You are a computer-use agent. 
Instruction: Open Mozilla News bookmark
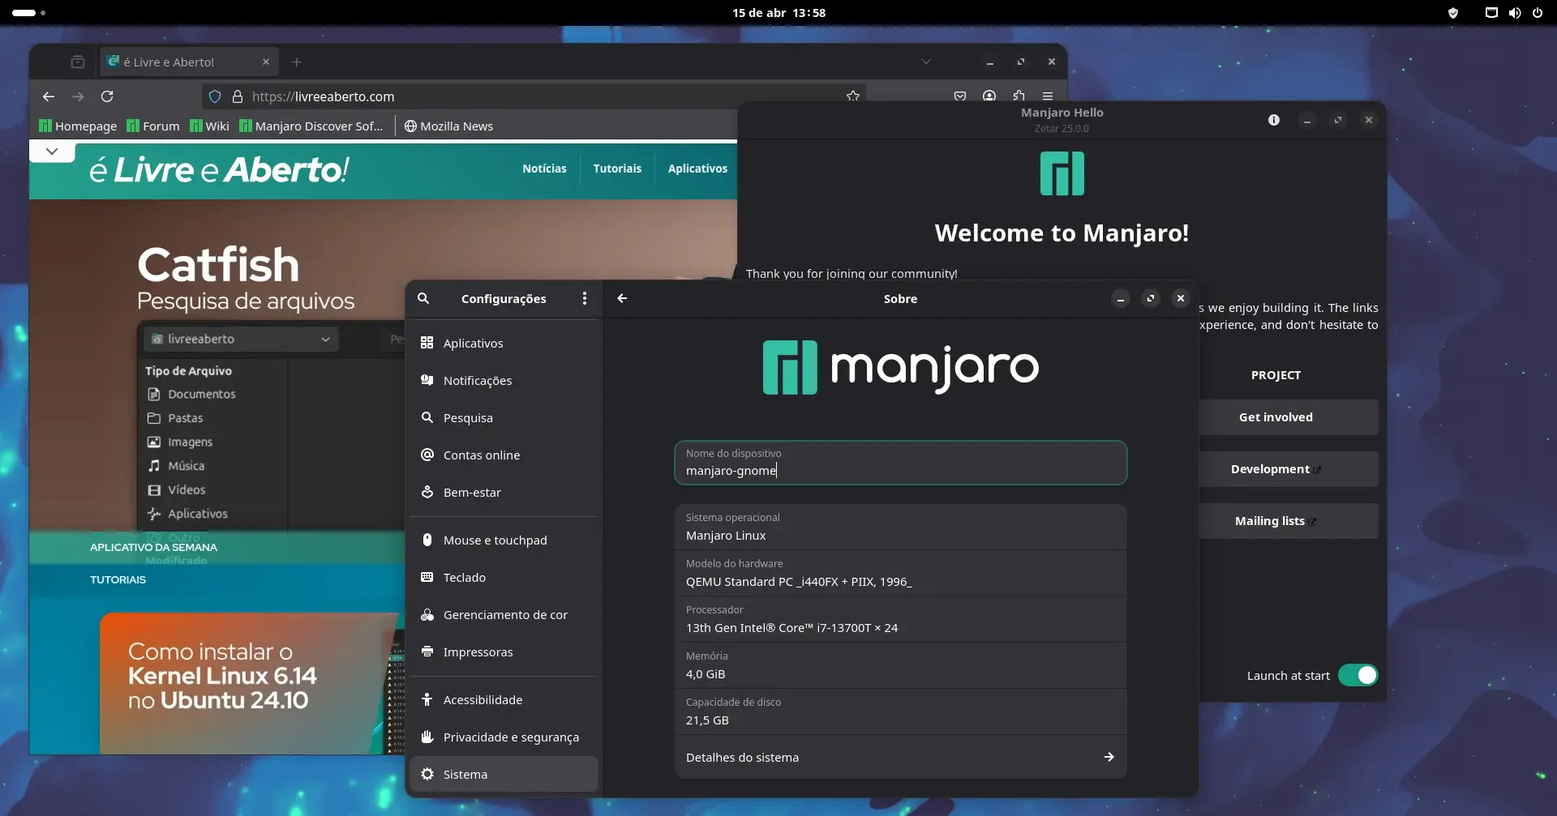448,126
